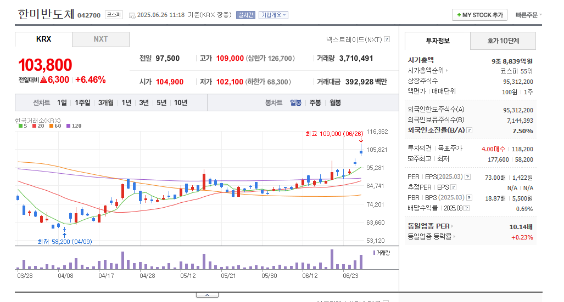Select the 주봉 candlestick chart
Image resolution: width=564 pixels, height=302 pixels.
click(x=315, y=102)
